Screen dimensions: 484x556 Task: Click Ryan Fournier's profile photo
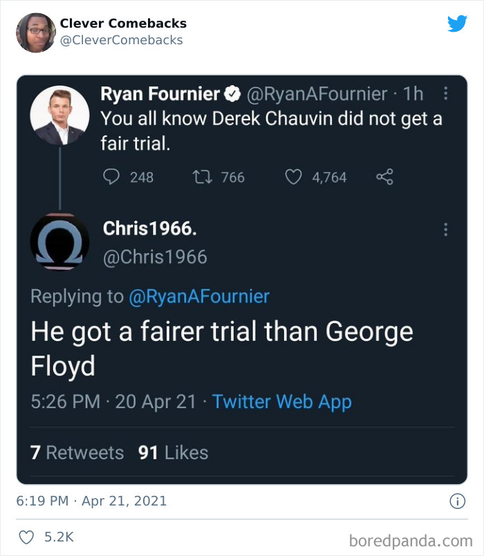click(x=59, y=115)
